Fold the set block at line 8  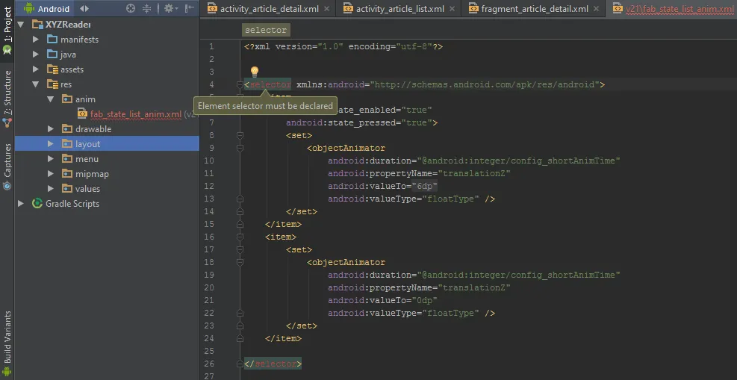(x=240, y=135)
